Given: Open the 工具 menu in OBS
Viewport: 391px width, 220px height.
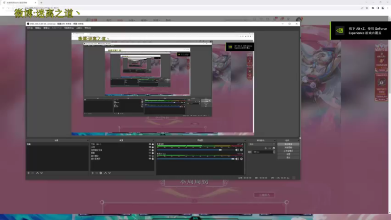Looking at the screenshot, I should pyautogui.click(x=79, y=28).
